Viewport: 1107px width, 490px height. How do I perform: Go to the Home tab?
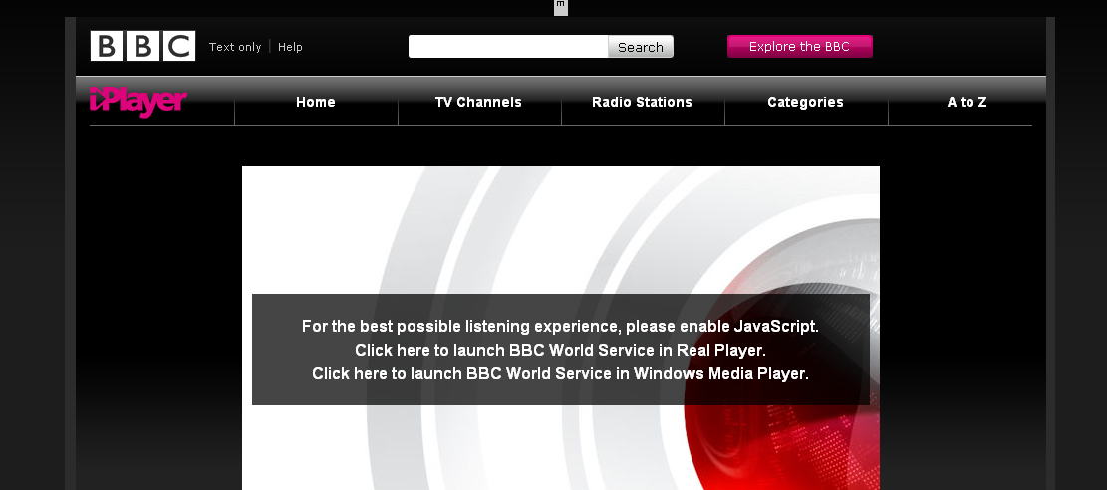(x=316, y=102)
